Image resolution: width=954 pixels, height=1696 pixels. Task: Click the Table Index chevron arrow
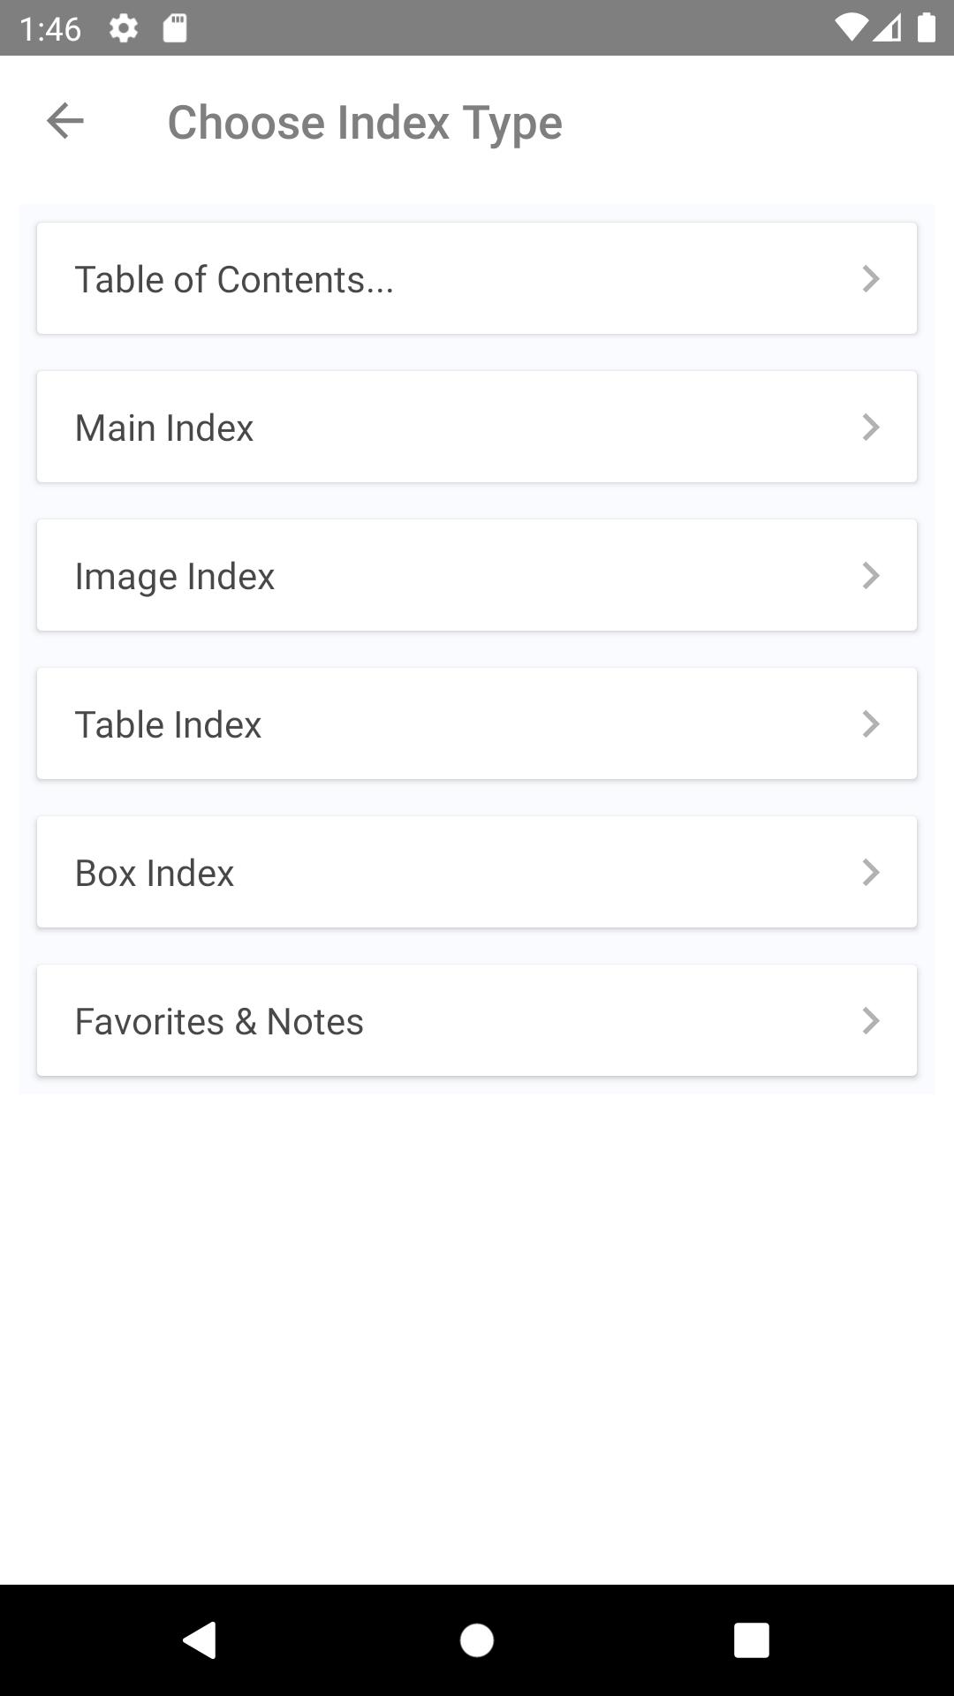871,724
